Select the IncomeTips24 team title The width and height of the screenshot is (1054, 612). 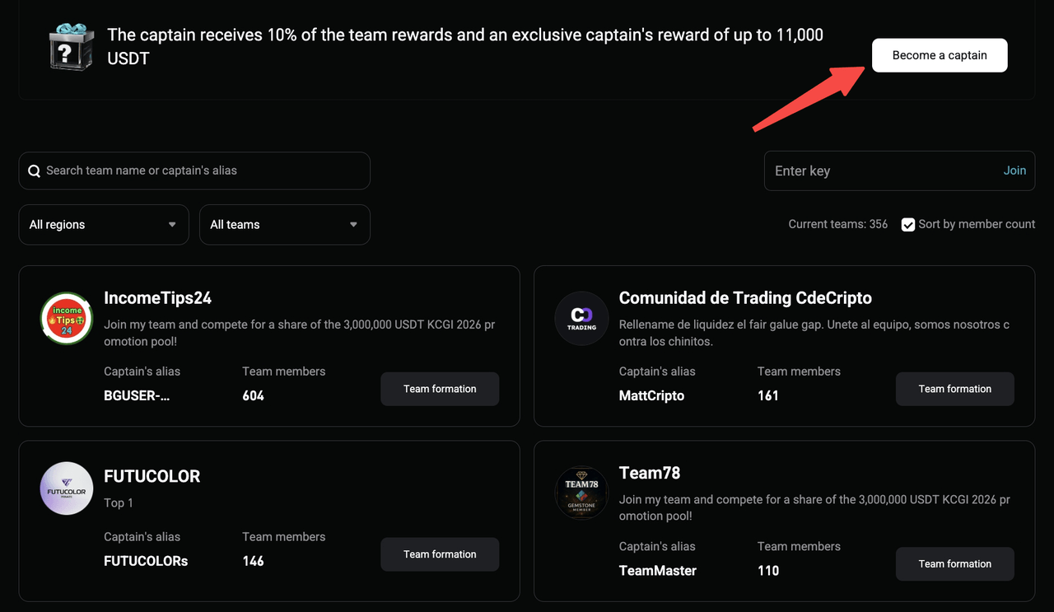[158, 298]
